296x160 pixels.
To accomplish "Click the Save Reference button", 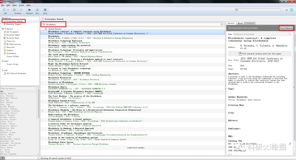I will click(x=286, y=28).
